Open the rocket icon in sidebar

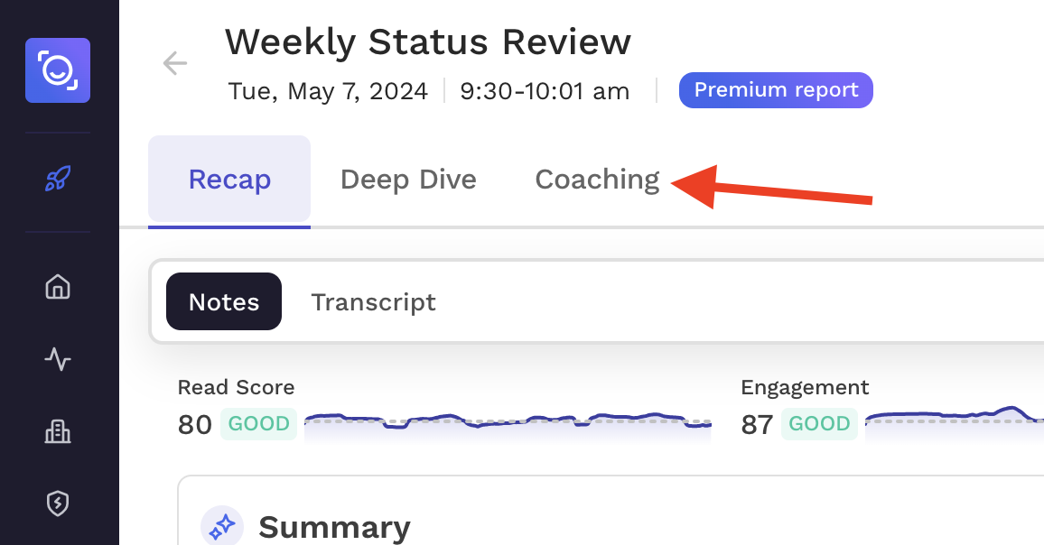(x=58, y=179)
